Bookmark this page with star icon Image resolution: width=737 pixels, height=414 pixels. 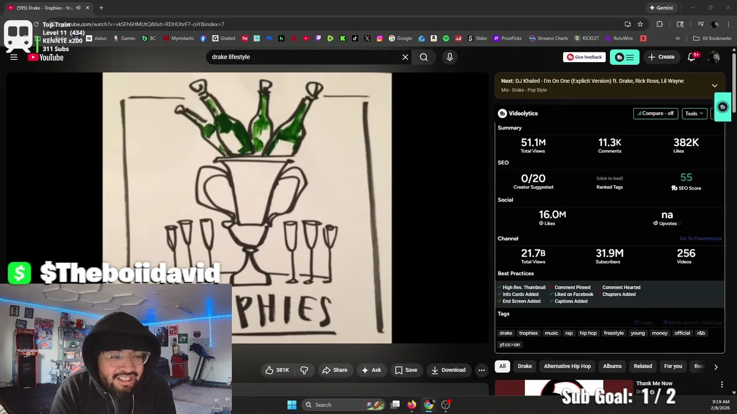click(x=640, y=24)
